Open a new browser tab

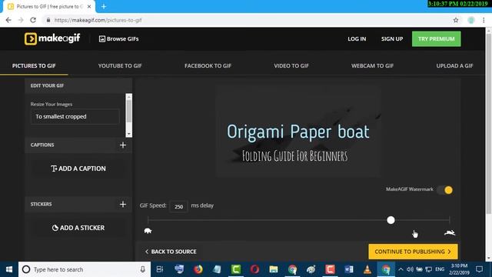click(104, 6)
